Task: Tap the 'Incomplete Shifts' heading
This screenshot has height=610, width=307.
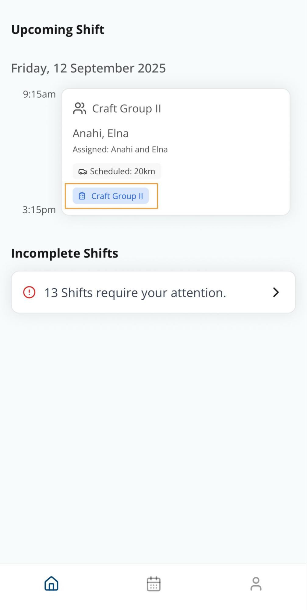Action: 65,253
